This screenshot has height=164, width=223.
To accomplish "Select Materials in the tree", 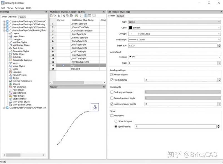I will [17, 72].
